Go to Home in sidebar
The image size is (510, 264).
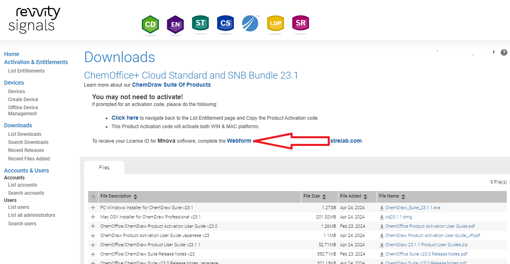point(12,54)
